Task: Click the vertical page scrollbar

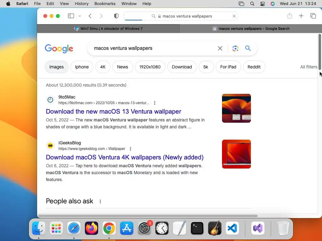Action: point(320,52)
